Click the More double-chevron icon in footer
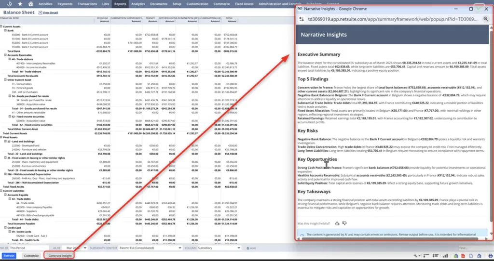This screenshot has width=494, height=261. [248, 248]
